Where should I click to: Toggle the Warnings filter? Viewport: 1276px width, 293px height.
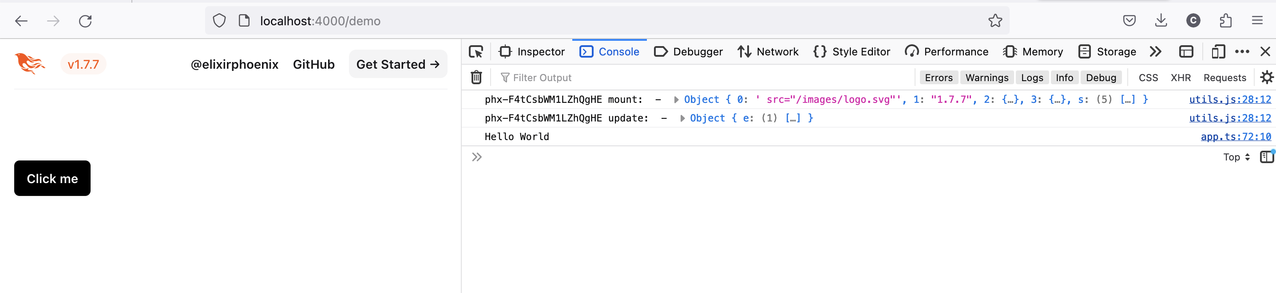(986, 78)
